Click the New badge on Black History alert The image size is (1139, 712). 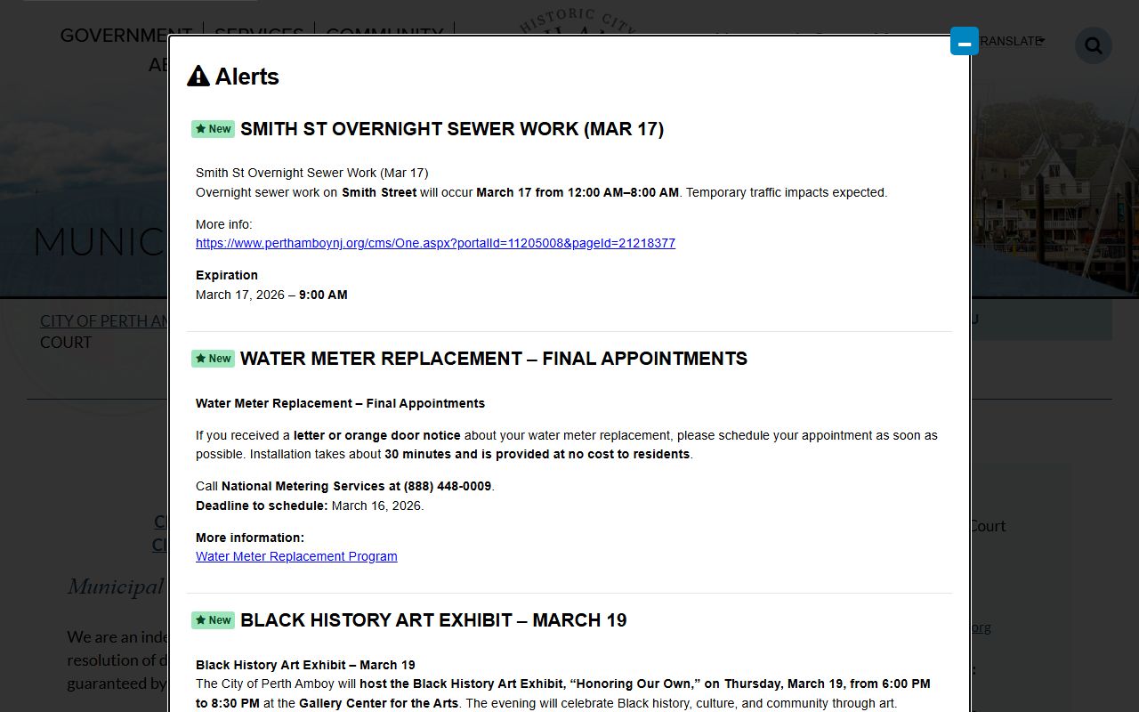(x=213, y=620)
